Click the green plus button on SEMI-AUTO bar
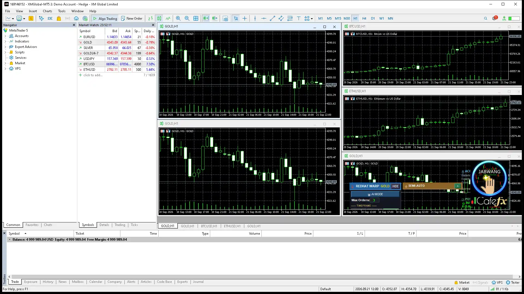The height and width of the screenshot is (294, 524). [x=458, y=186]
